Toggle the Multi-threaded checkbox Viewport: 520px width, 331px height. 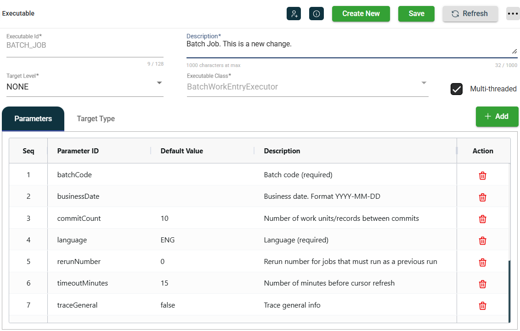click(456, 89)
